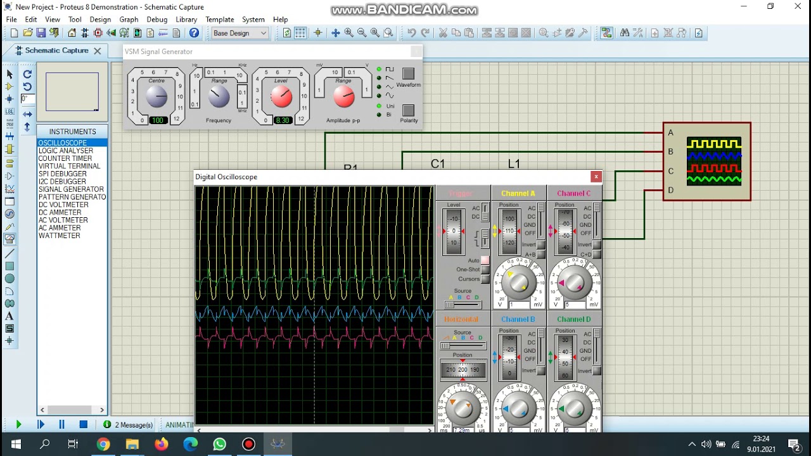The width and height of the screenshot is (811, 456).
Task: Open the Design menu
Action: [x=100, y=20]
